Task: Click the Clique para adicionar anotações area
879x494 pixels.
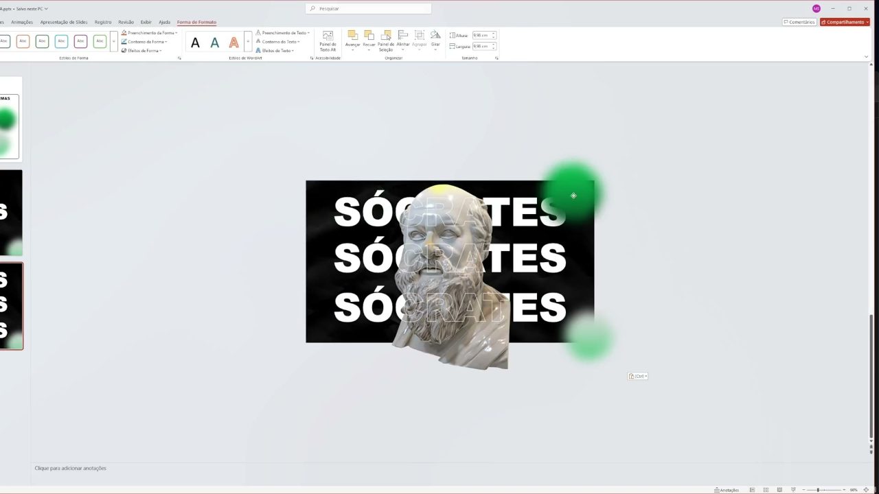Action: (70, 468)
